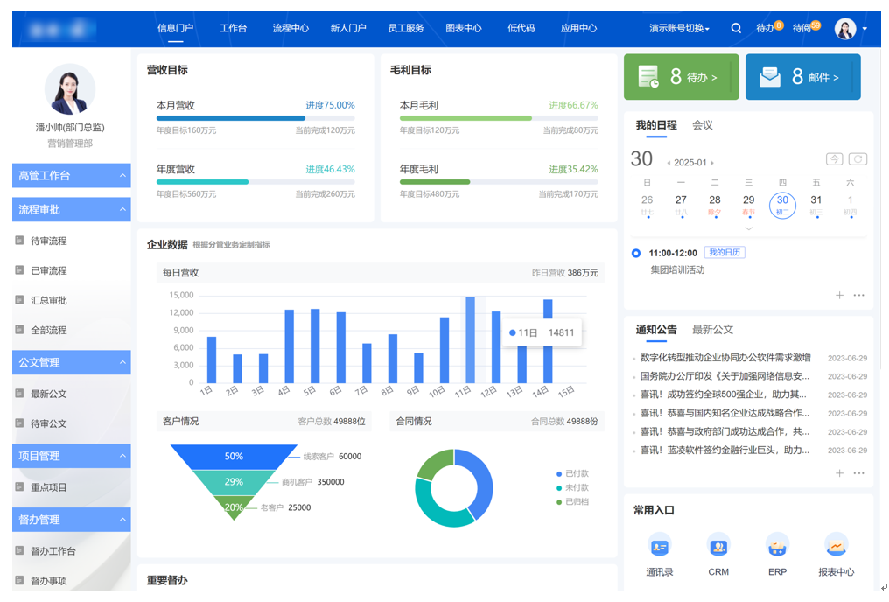This screenshot has width=889, height=602.
Task: Open 应用中心 in top navigation
Action: pos(578,28)
